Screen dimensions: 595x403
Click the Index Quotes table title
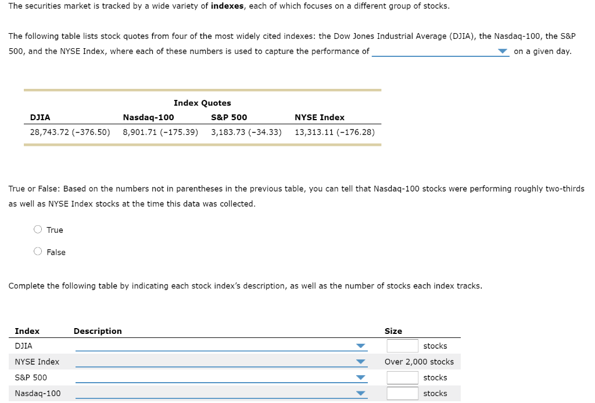point(202,103)
